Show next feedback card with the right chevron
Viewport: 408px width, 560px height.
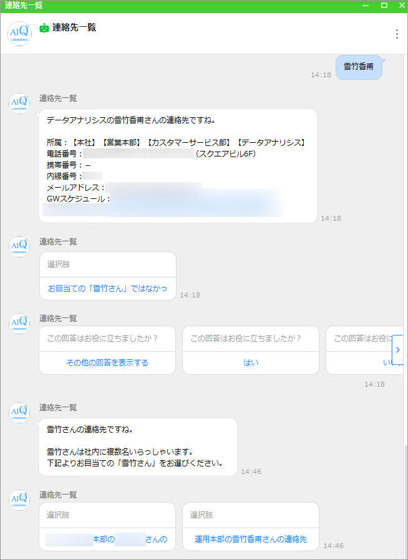tap(398, 350)
